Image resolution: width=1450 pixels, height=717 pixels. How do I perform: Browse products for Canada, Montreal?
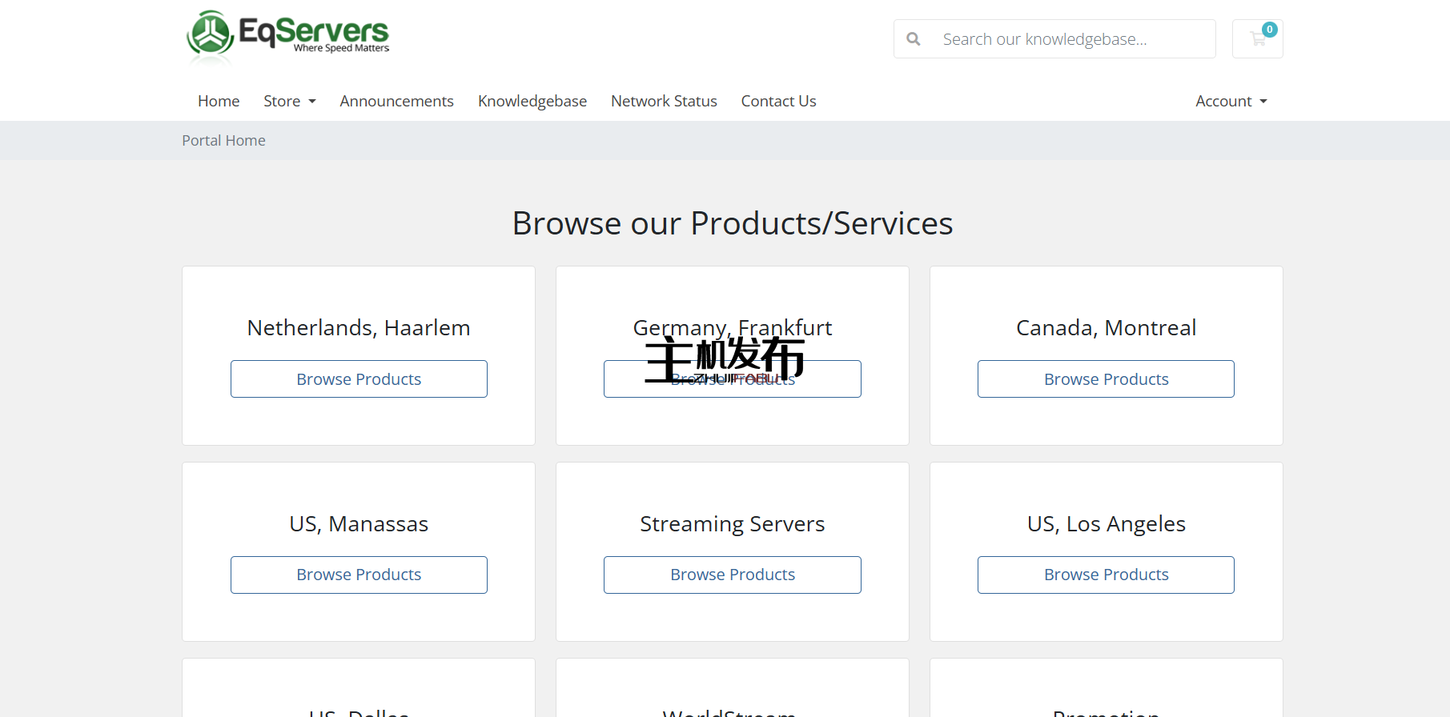(1106, 379)
